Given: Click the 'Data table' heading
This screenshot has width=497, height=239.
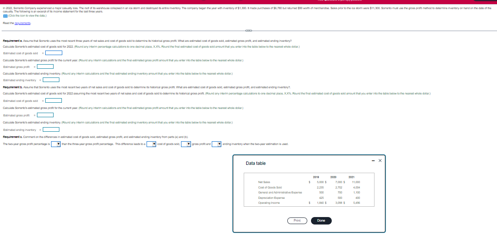Looking at the screenshot, I should [x=256, y=163].
